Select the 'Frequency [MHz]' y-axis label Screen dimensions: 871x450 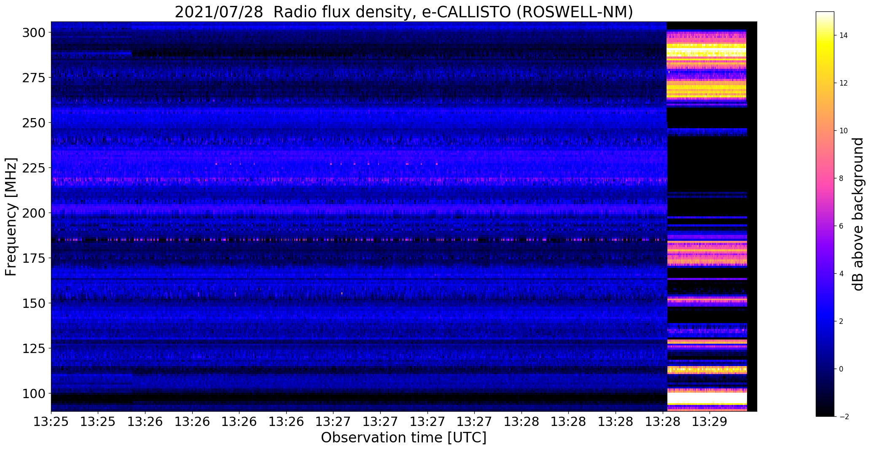tap(11, 217)
